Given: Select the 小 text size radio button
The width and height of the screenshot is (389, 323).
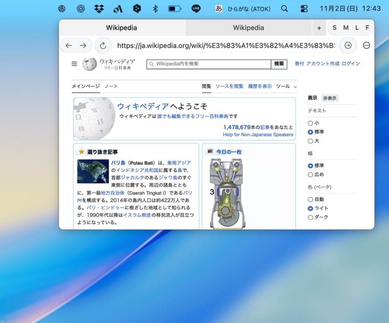Looking at the screenshot, I should click(310, 123).
